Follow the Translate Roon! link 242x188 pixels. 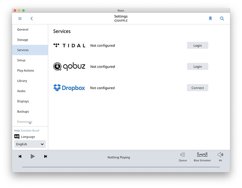click(30, 130)
